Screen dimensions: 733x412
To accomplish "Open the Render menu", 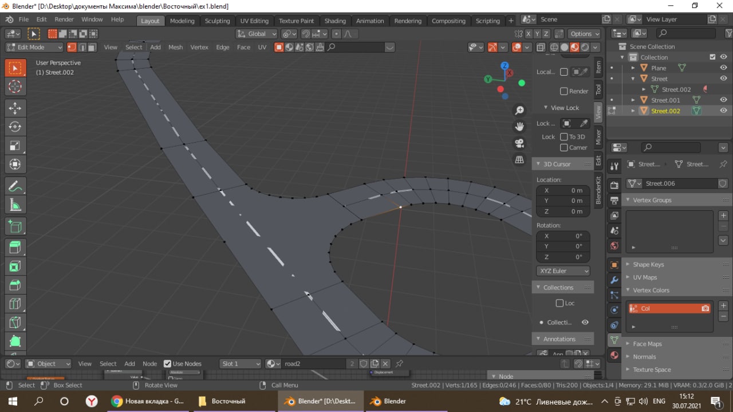I will tap(64, 19).
